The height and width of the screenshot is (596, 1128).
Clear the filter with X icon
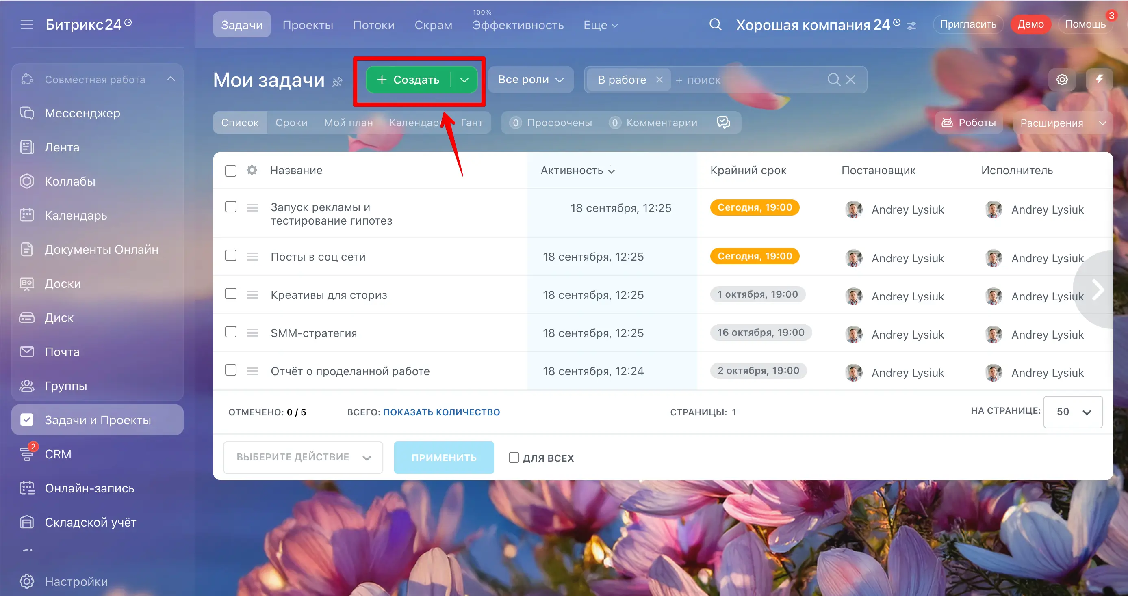(x=850, y=80)
